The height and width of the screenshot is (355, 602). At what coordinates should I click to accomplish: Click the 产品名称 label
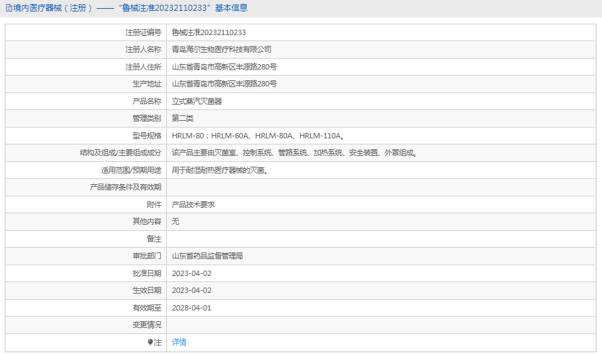[147, 101]
